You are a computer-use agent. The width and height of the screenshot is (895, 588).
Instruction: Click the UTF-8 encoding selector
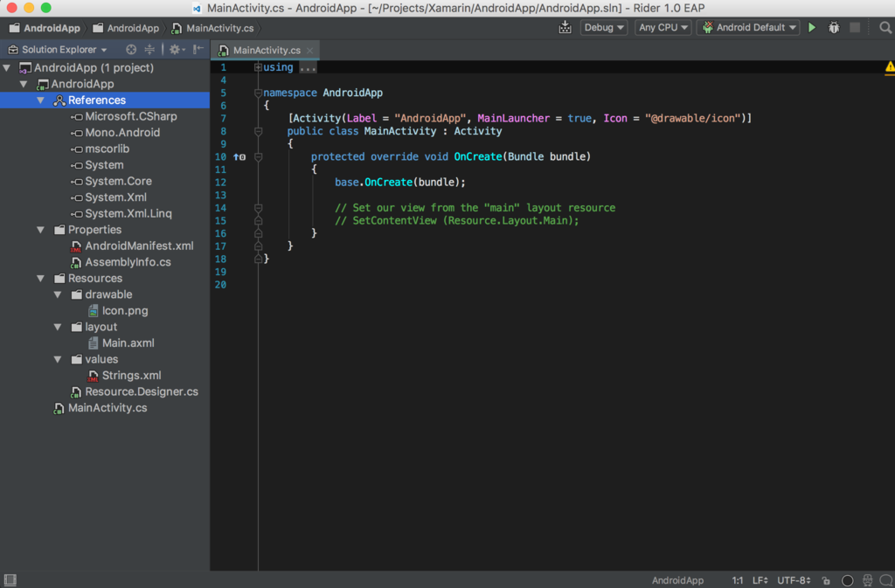[794, 581]
